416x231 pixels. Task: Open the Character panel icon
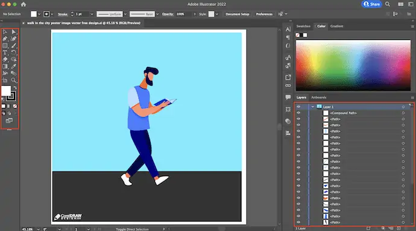pos(288,29)
